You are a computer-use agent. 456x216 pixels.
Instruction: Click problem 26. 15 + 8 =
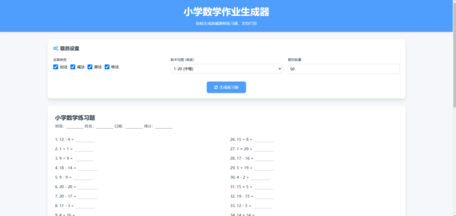click(241, 139)
